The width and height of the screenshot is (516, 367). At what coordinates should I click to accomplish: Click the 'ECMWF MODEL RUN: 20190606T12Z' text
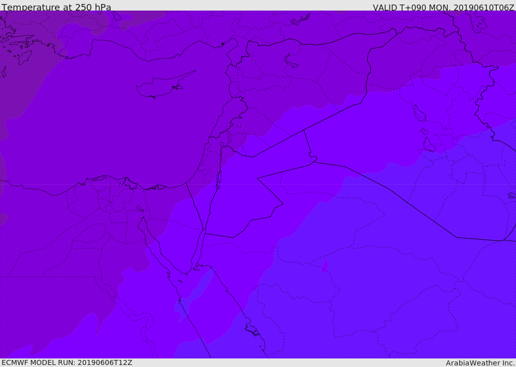coord(67,362)
